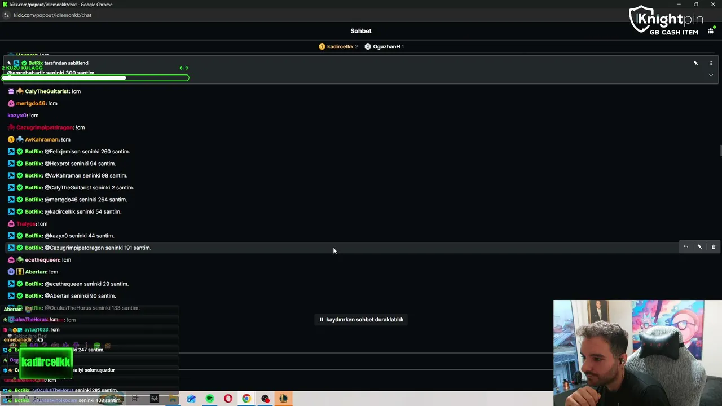Click the kick.com chat tab title

pyautogui.click(x=61, y=5)
